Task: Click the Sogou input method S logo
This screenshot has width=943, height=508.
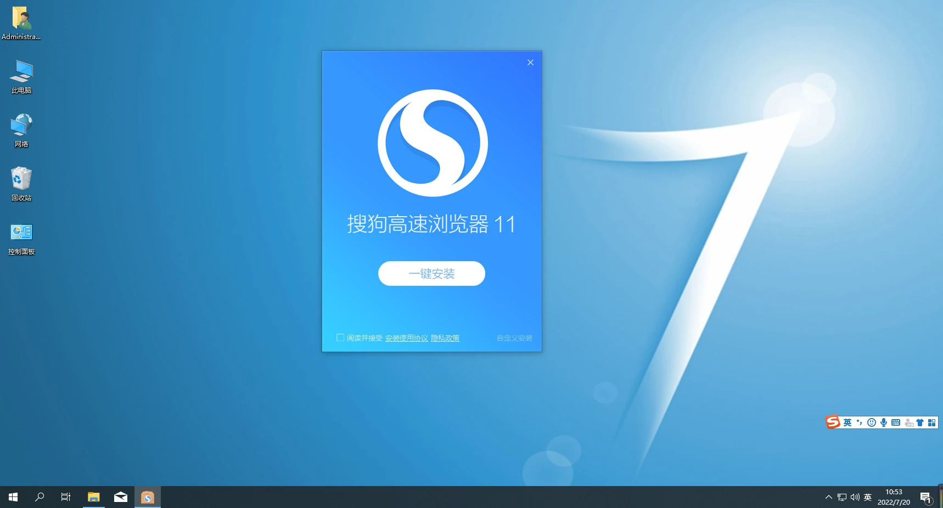Action: (x=833, y=422)
